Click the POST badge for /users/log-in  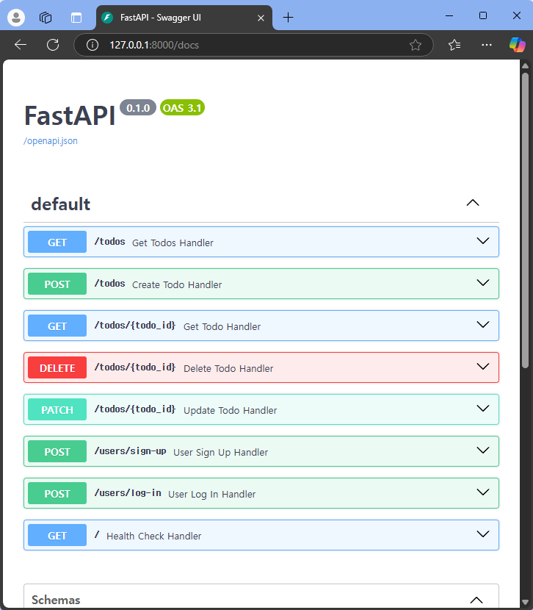57,493
